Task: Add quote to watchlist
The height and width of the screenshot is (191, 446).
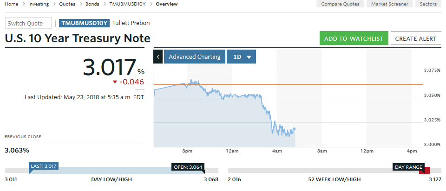Action: [353, 38]
